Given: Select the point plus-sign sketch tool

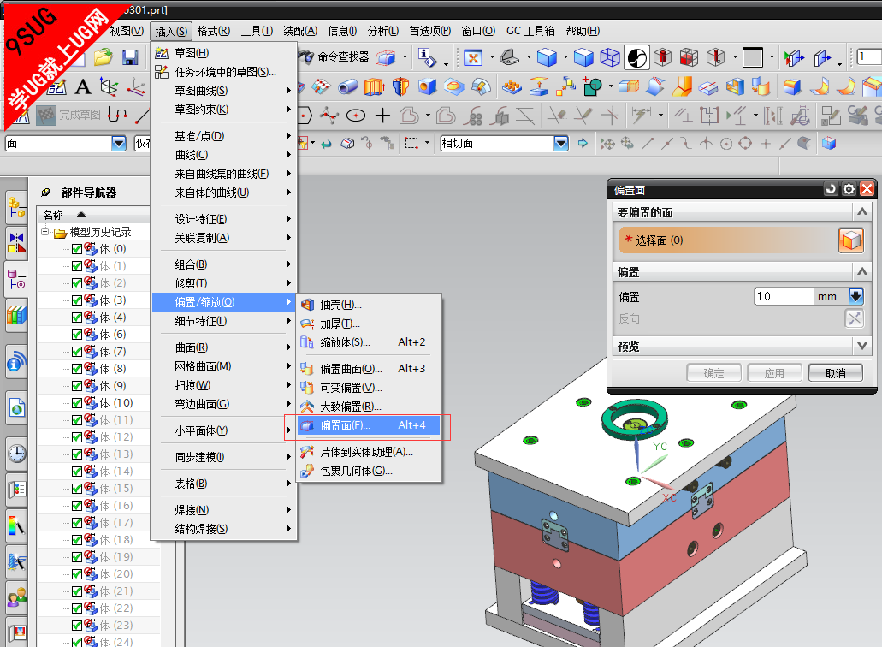Looking at the screenshot, I should pyautogui.click(x=382, y=116).
